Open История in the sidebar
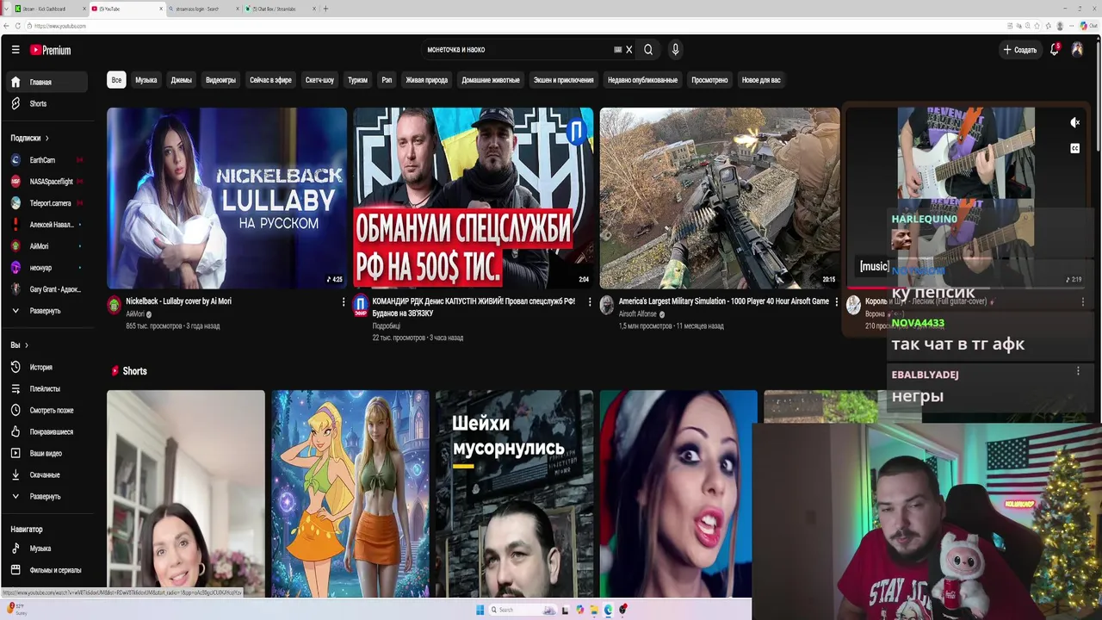Viewport: 1102px width, 620px height. [x=48, y=367]
